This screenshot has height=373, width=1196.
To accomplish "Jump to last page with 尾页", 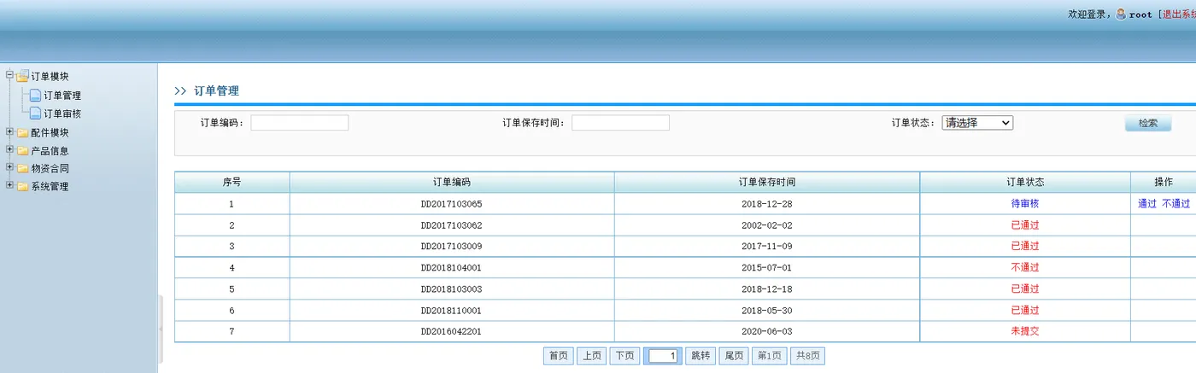I will (734, 356).
